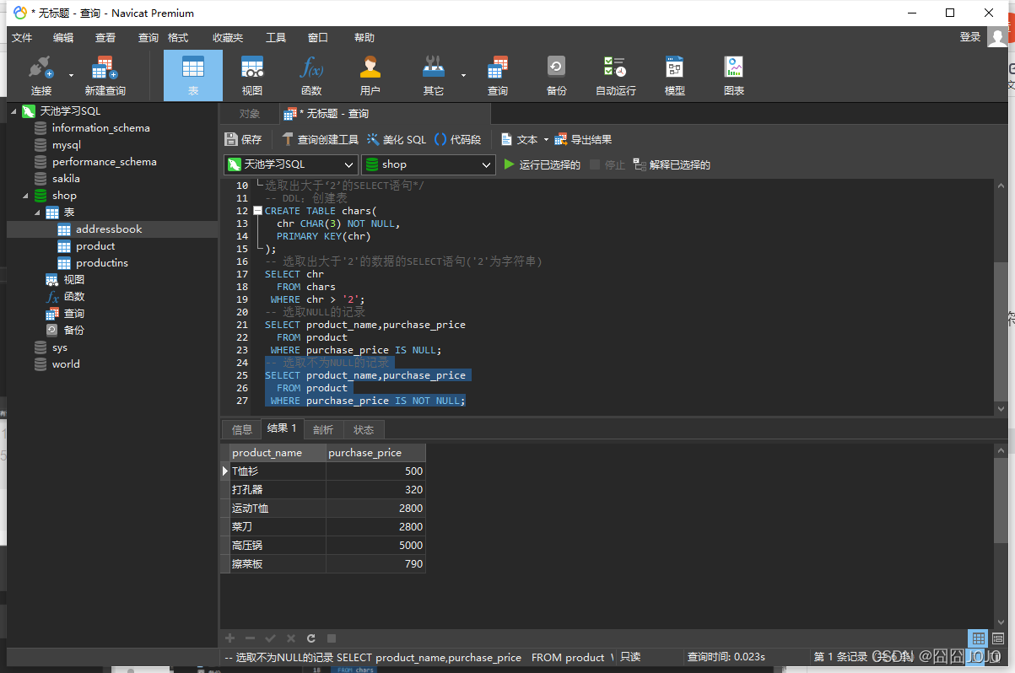Open the 连接 (Connection) toolbar icon
This screenshot has width=1015, height=673.
pyautogui.click(x=40, y=76)
